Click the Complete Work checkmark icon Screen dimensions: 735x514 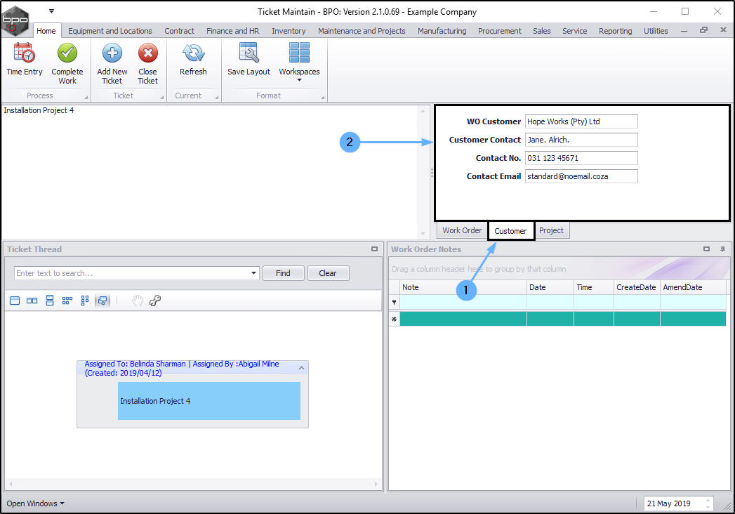[67, 53]
